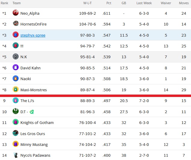Open the stephyx-spree team link

click(x=33, y=35)
